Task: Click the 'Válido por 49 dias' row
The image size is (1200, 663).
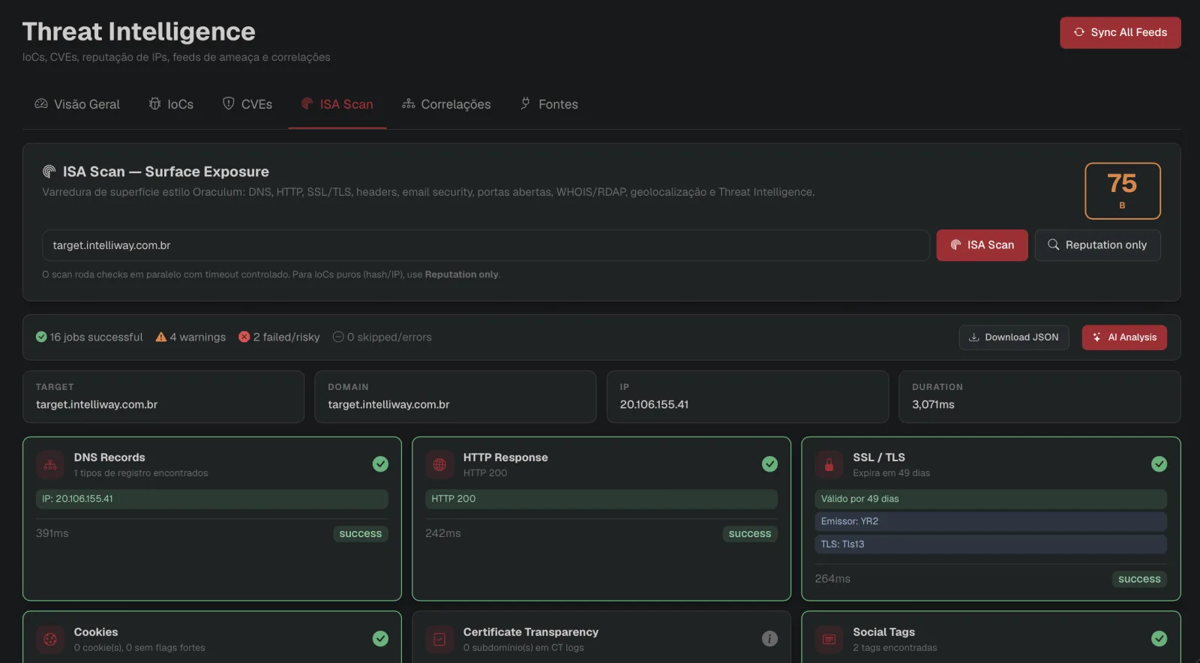Action: pyautogui.click(x=991, y=499)
